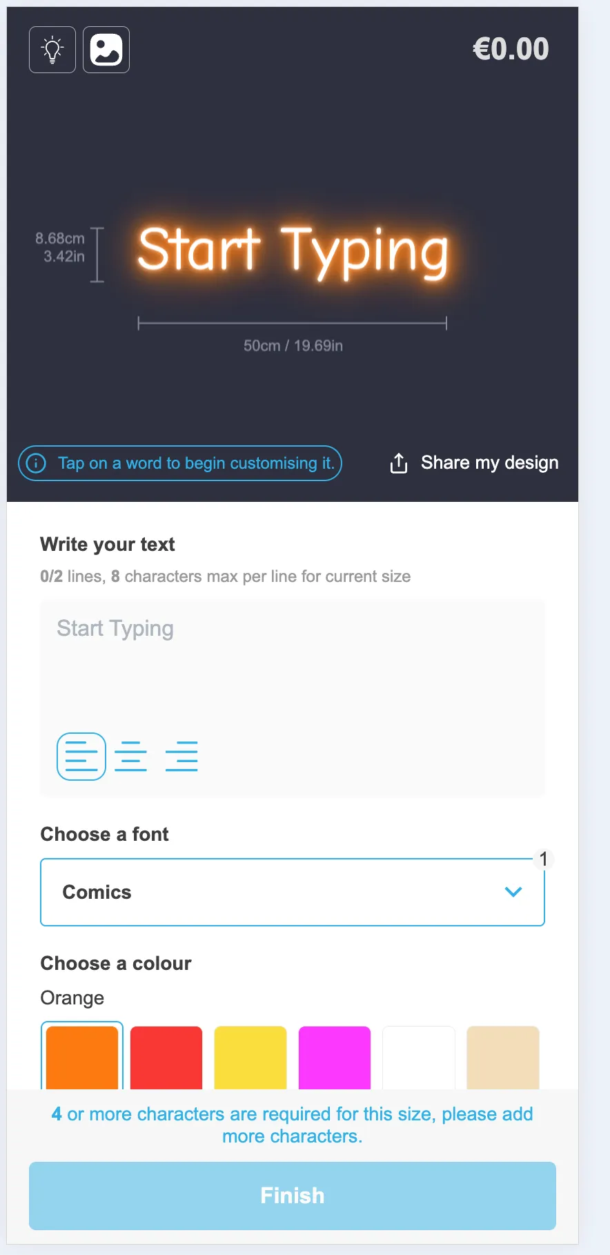Click the Share my design link

489,463
